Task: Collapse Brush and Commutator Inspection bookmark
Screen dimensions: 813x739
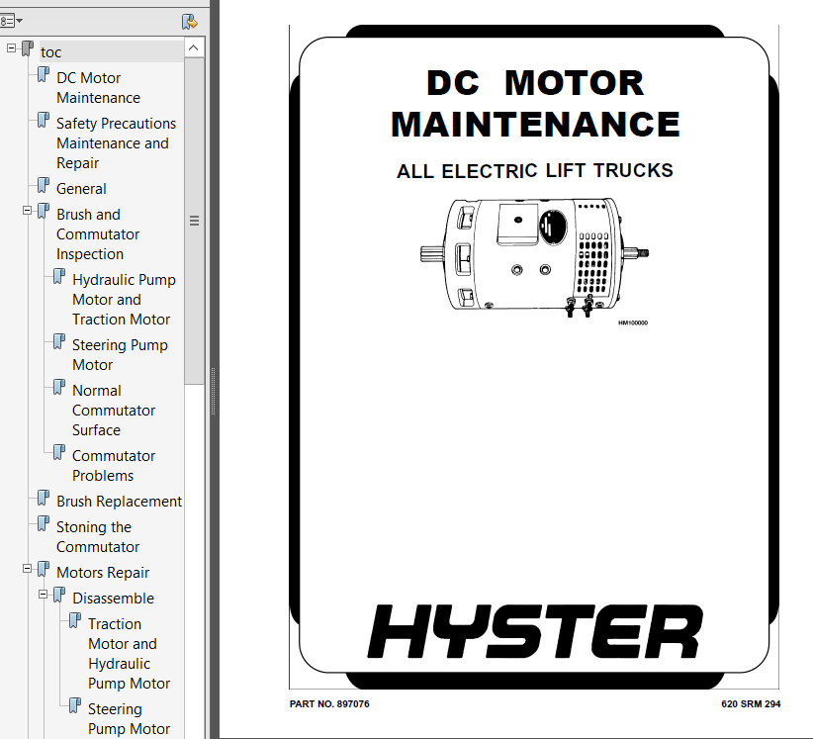Action: 27,211
